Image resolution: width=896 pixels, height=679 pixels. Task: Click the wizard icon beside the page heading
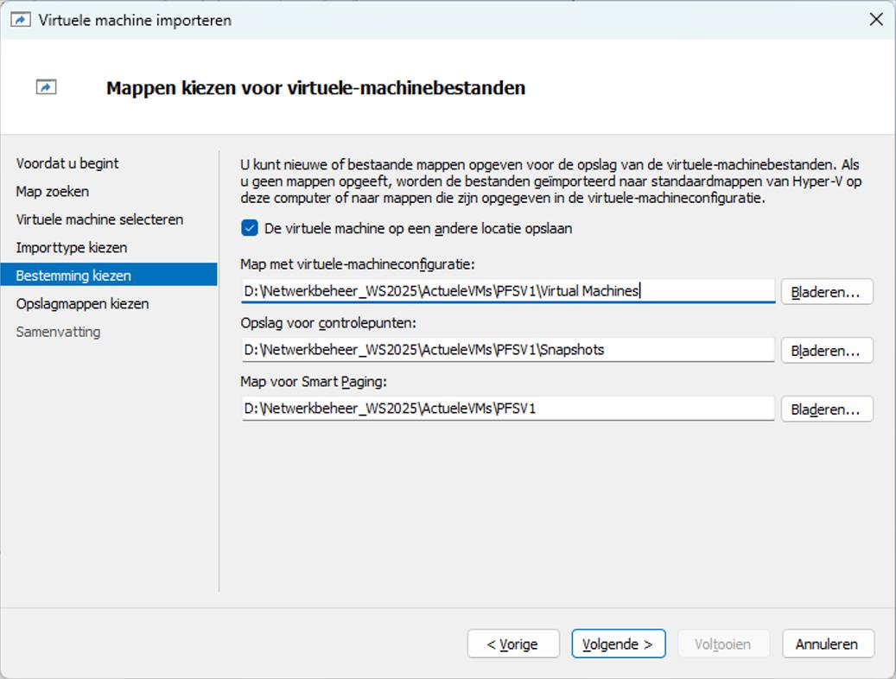pos(47,87)
